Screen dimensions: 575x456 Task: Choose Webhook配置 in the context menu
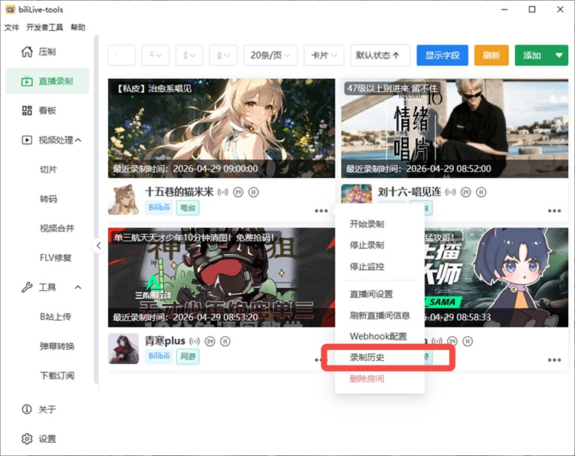pyautogui.click(x=379, y=336)
